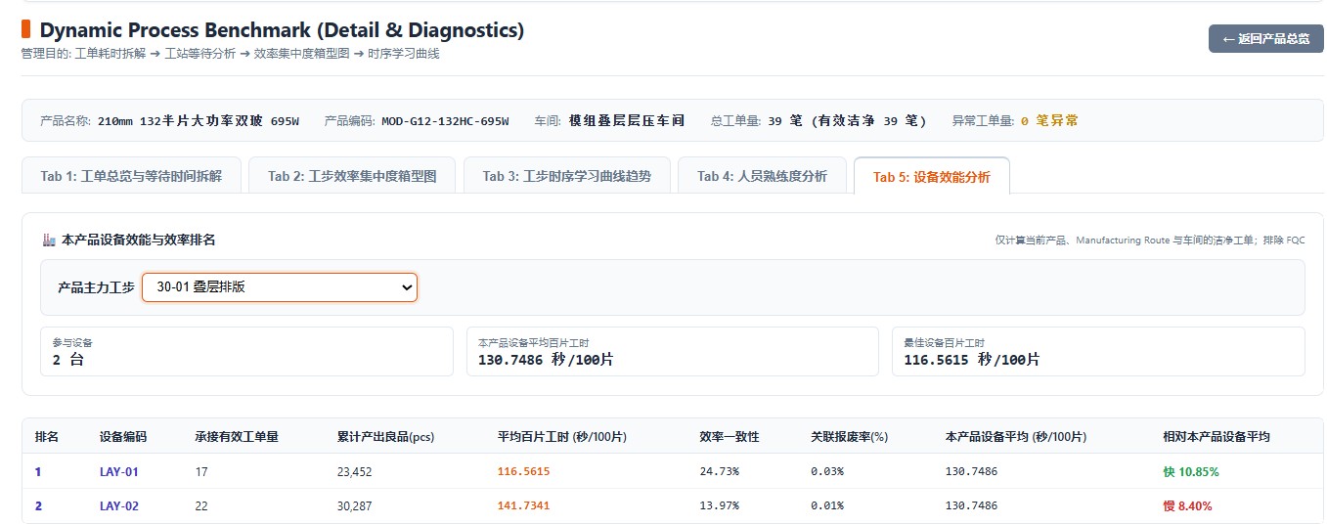Click the factory icon beside 本产品设备效能与效率排名
Screen dimensions: 1327x525
[49, 240]
